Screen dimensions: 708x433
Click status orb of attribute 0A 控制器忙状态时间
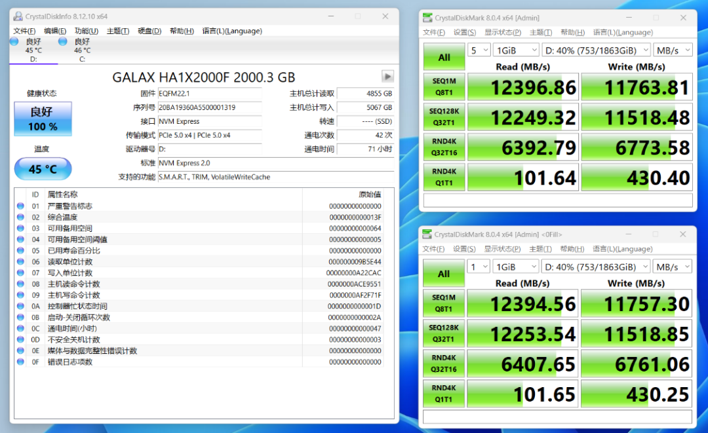(20, 306)
